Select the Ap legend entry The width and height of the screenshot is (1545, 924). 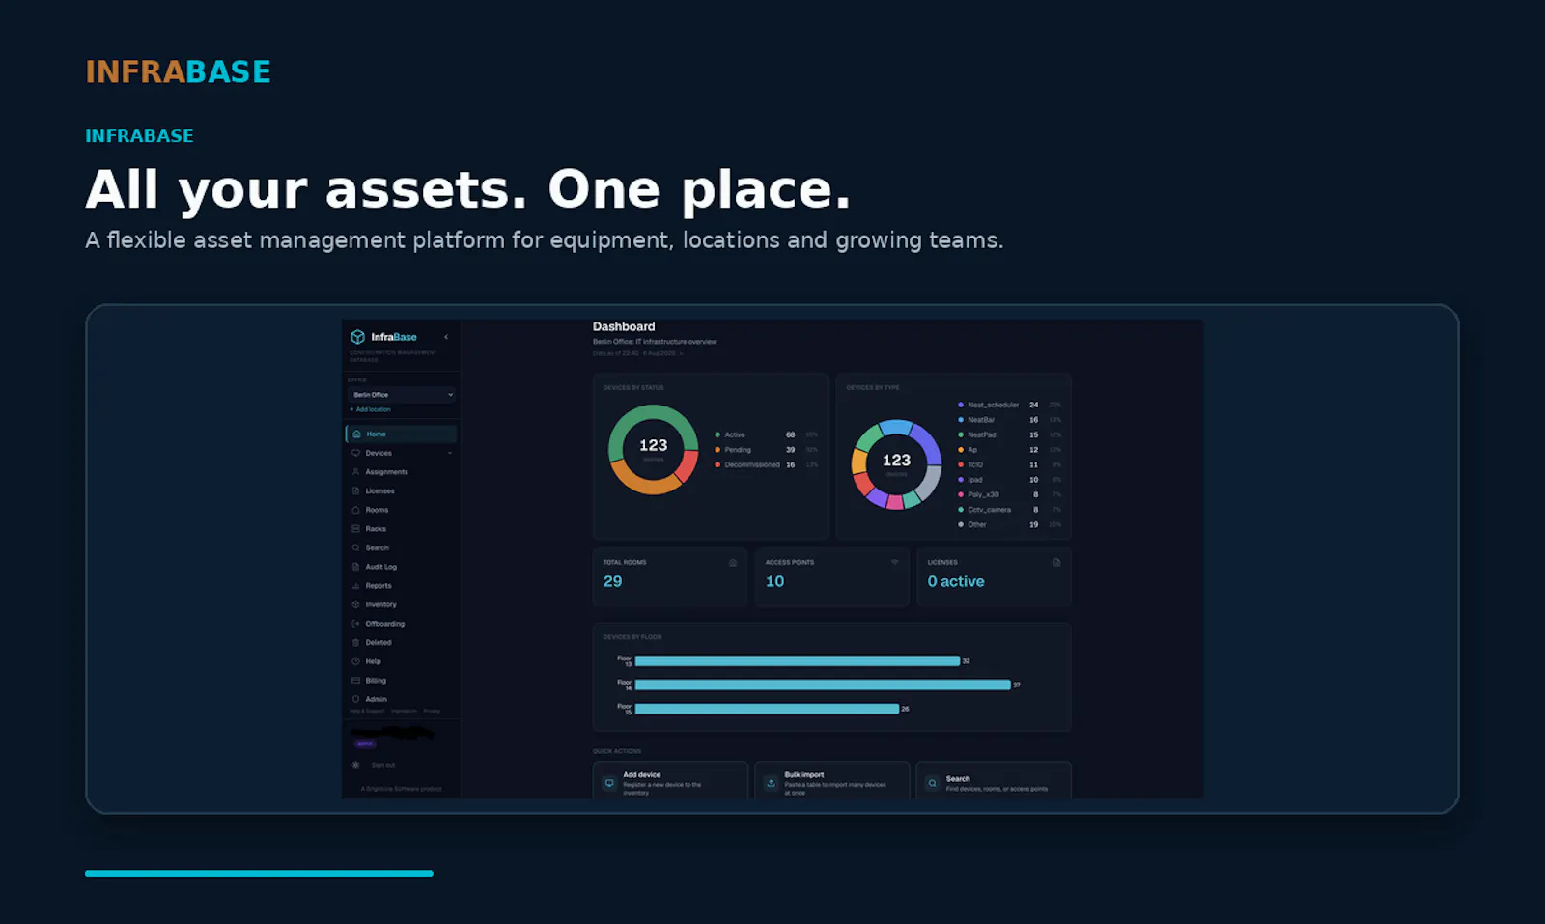pos(1009,450)
